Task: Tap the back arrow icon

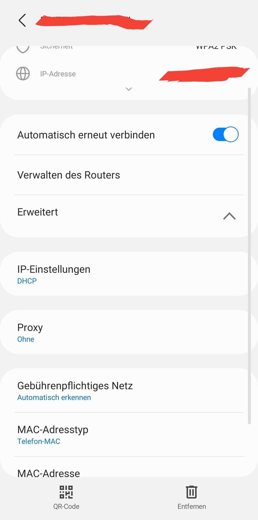Action: pos(22,20)
